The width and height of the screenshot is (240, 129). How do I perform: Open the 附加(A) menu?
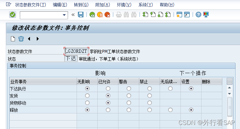[x=102, y=5]
